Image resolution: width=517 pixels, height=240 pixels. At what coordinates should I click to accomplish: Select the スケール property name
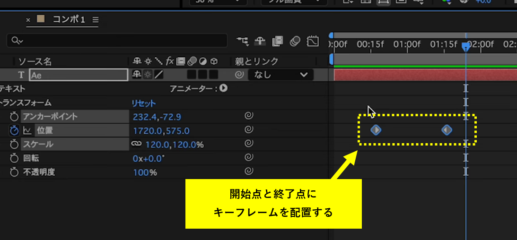38,145
